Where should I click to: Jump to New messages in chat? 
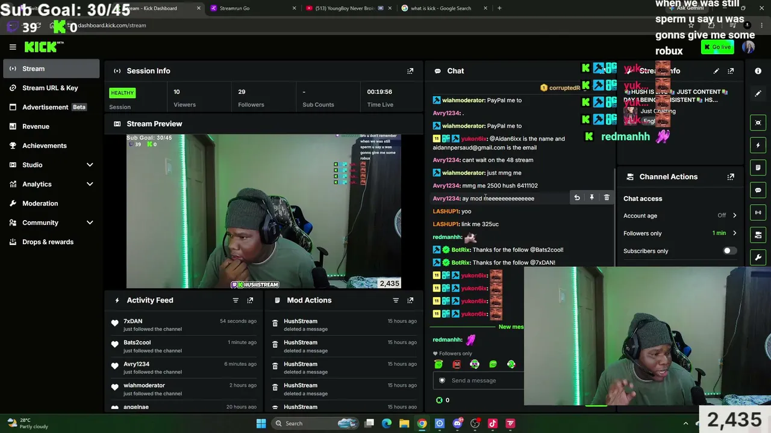coord(511,327)
